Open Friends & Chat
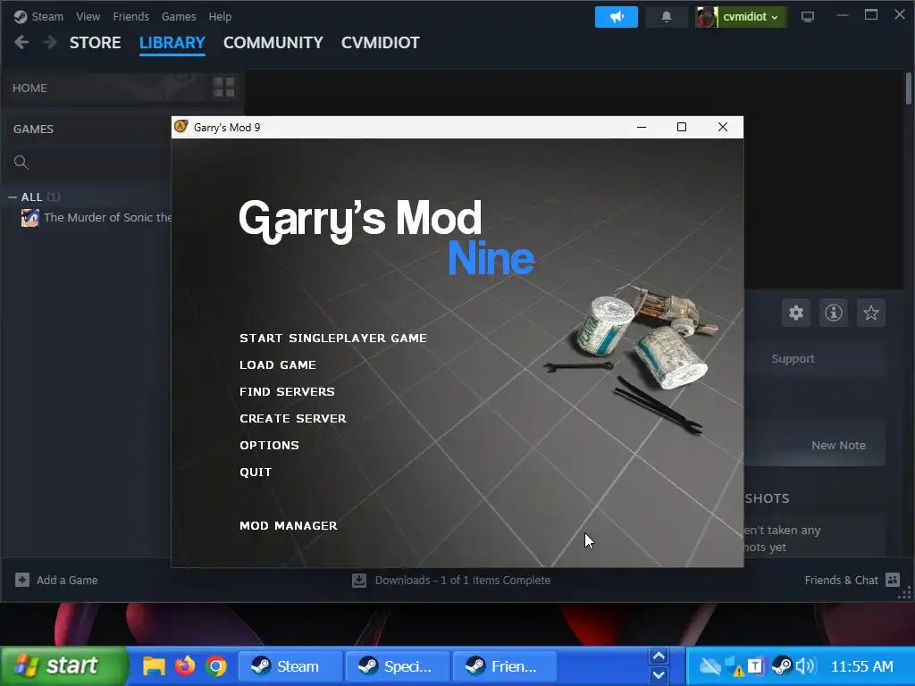 click(852, 580)
